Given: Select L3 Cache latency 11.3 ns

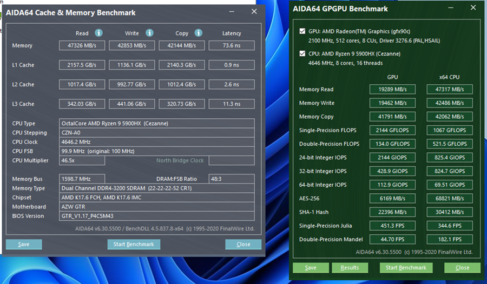Looking at the screenshot, I should 232,104.
